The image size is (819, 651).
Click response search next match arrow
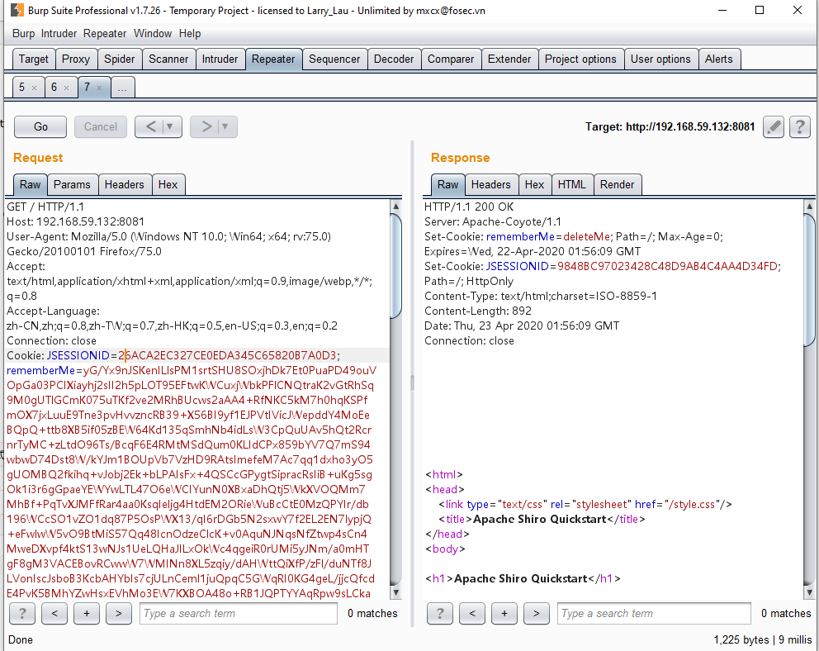(537, 613)
